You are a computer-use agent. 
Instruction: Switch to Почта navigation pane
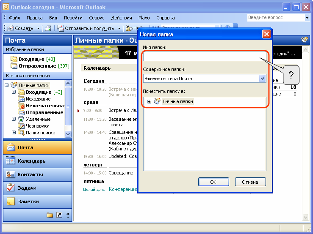38,147
